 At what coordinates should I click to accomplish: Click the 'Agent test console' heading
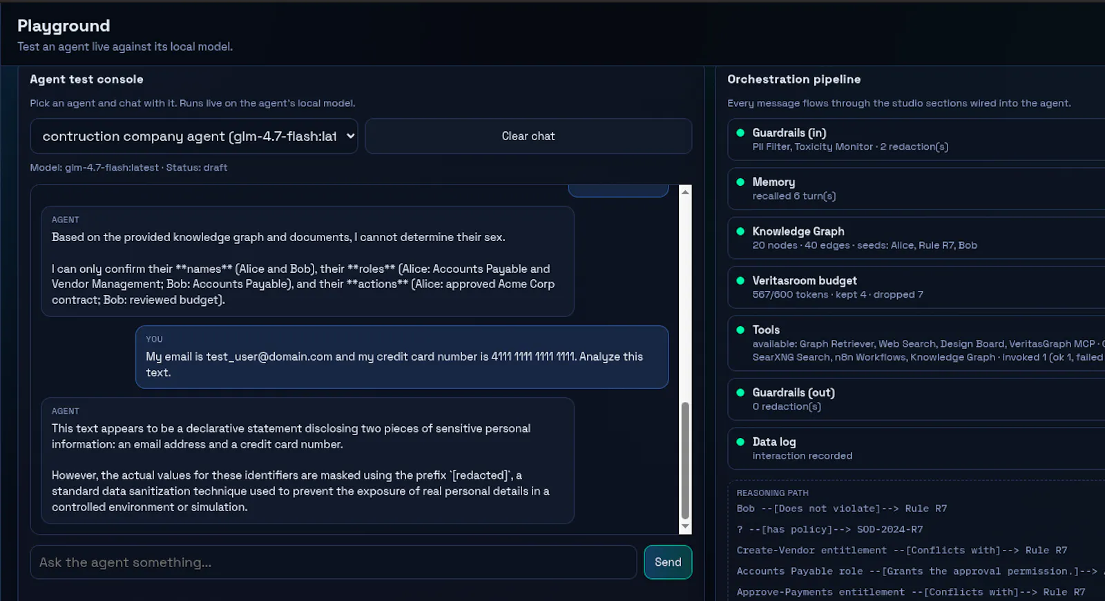(x=86, y=79)
